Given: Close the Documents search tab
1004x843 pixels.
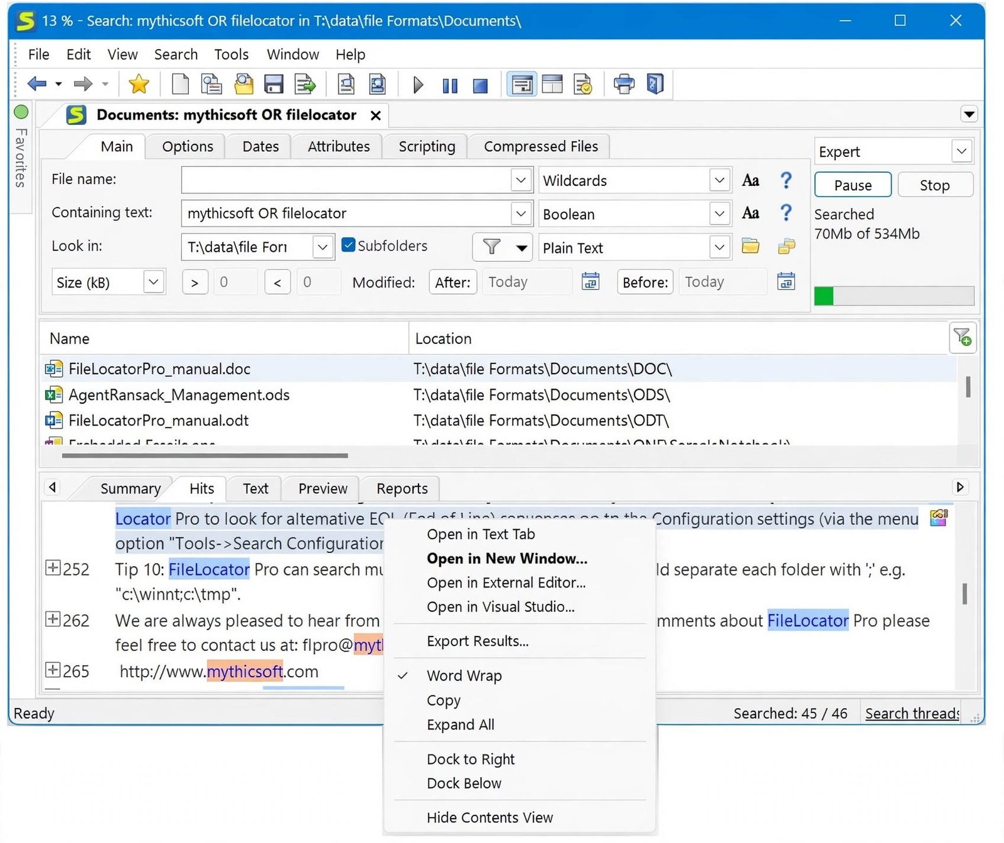Looking at the screenshot, I should [x=375, y=115].
